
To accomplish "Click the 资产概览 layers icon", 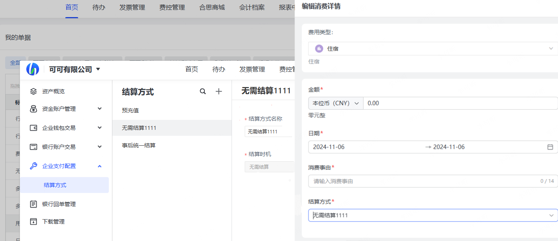I will [34, 91].
